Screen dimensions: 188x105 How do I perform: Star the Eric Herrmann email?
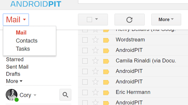point(95,92)
